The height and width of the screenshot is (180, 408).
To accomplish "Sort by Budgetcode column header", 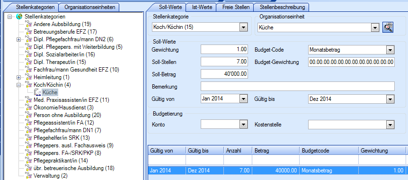I will point(329,151).
